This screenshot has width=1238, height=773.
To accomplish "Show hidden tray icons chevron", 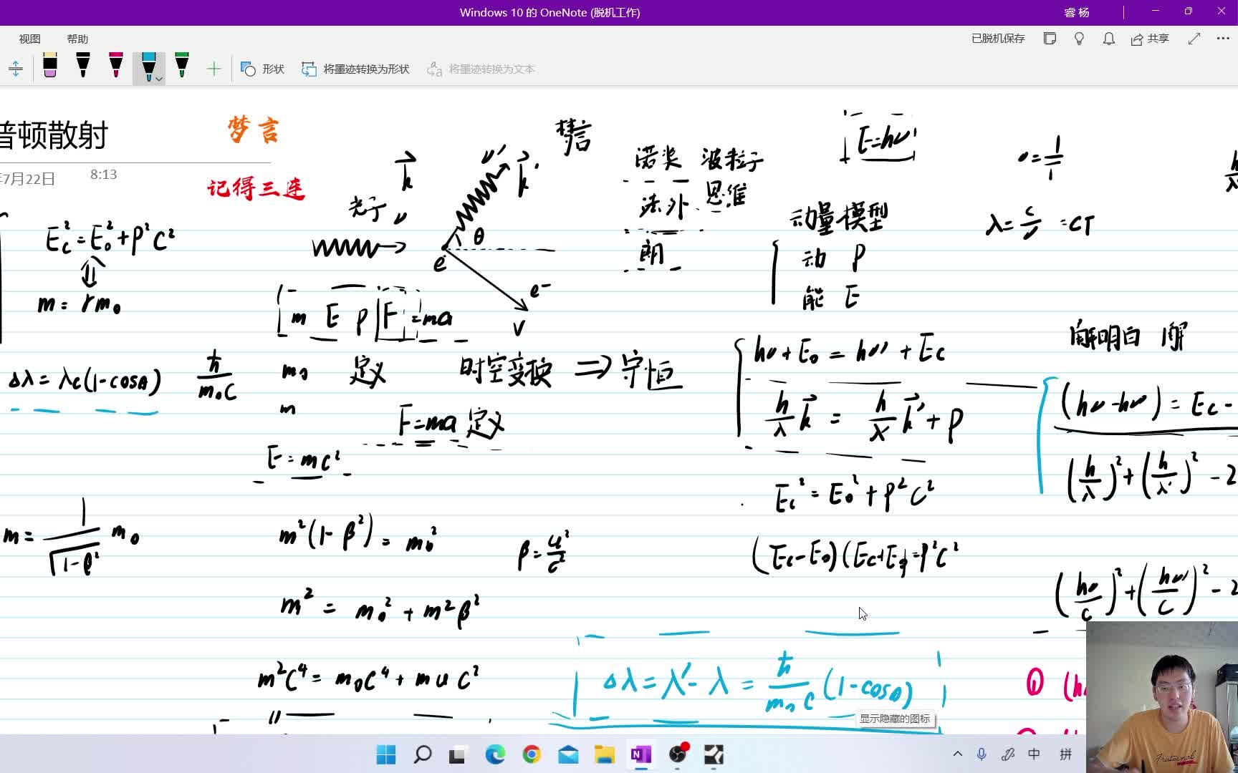I will coord(958,754).
